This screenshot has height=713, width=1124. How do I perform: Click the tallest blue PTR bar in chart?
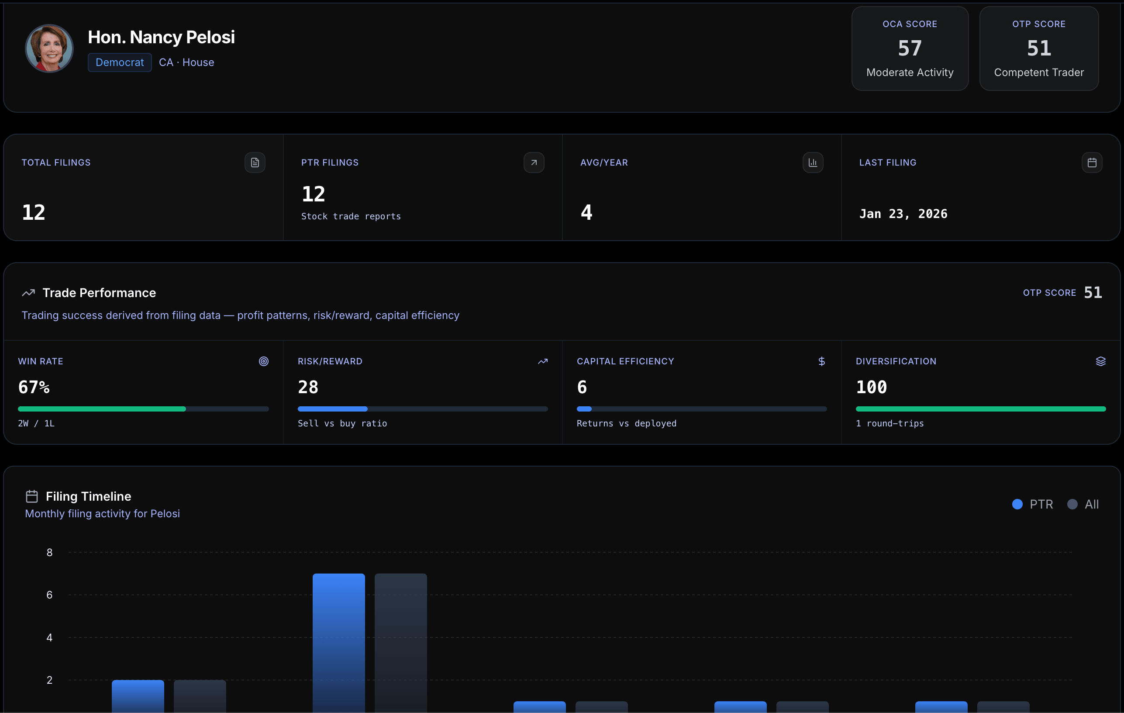(x=339, y=643)
